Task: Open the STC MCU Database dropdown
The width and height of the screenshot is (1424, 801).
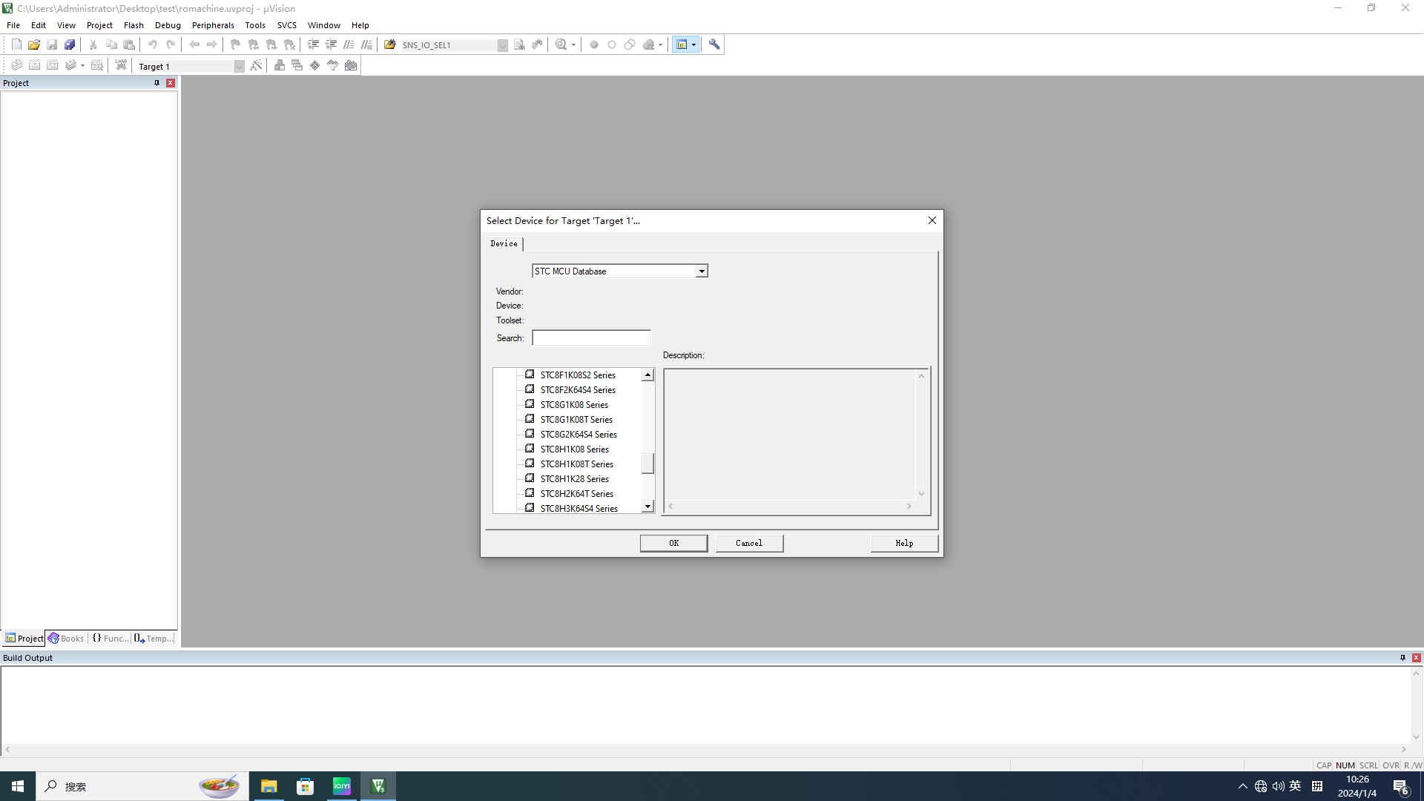Action: click(701, 271)
